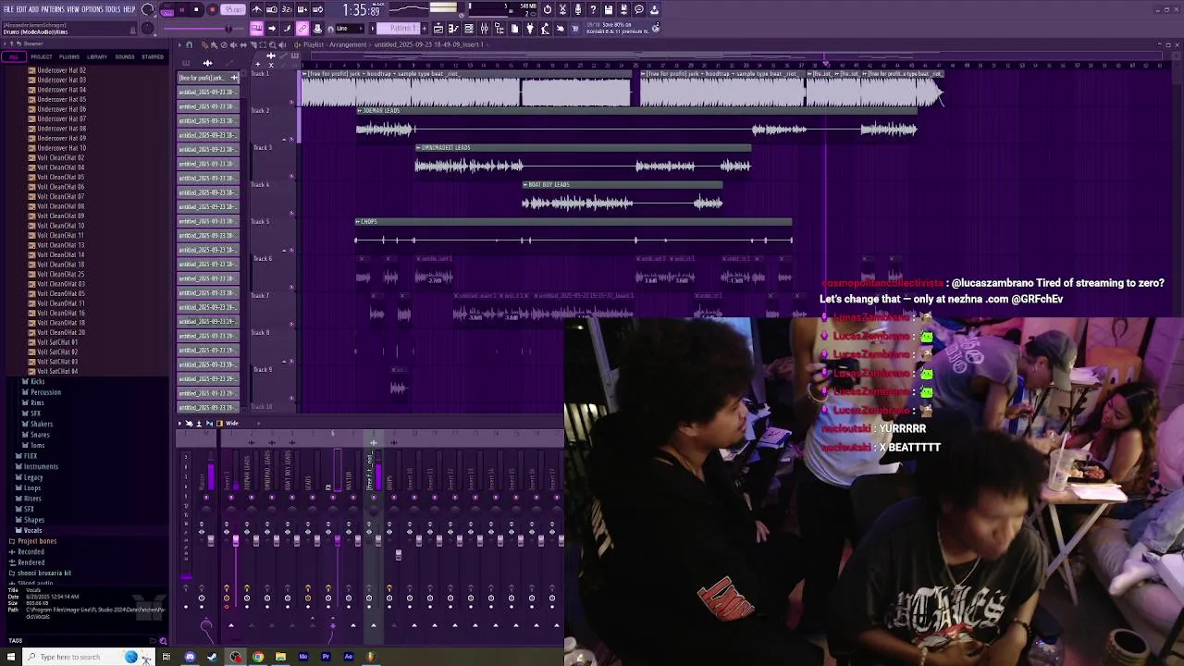
Task: Click the record button in transport
Action: [x=212, y=9]
